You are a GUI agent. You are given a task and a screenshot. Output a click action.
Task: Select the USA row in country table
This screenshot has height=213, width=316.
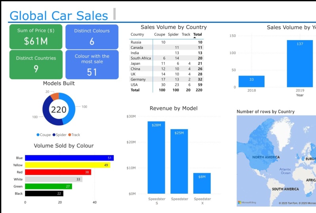[167, 84]
